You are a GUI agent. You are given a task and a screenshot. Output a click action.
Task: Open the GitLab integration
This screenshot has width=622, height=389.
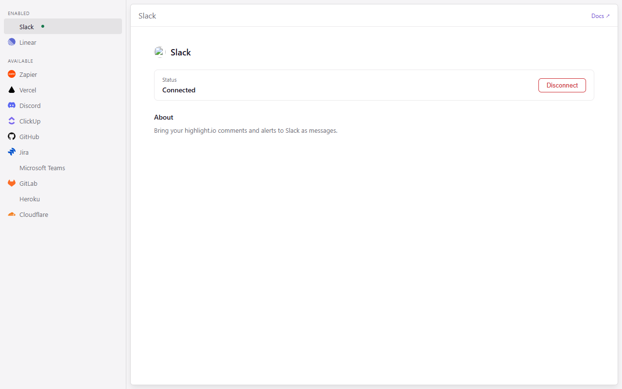[63, 183]
